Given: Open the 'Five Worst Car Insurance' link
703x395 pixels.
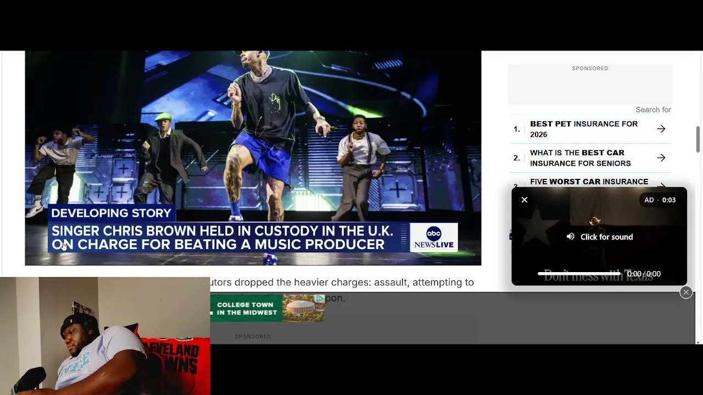Looking at the screenshot, I should [x=589, y=182].
